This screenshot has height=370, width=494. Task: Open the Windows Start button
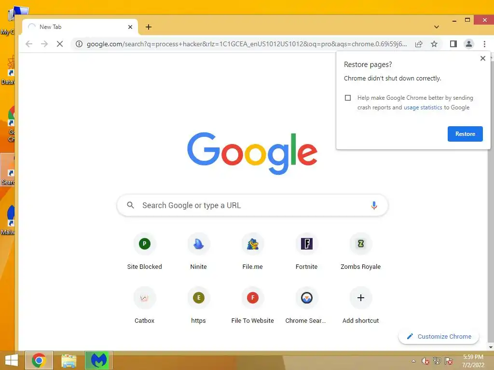(12, 360)
